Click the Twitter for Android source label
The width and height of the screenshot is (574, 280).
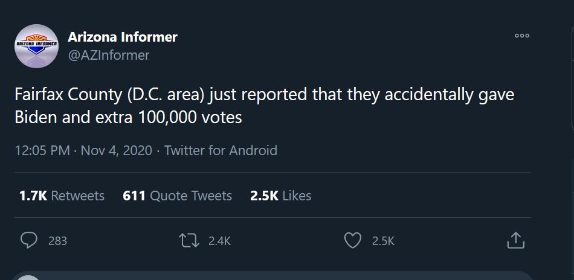coord(221,150)
